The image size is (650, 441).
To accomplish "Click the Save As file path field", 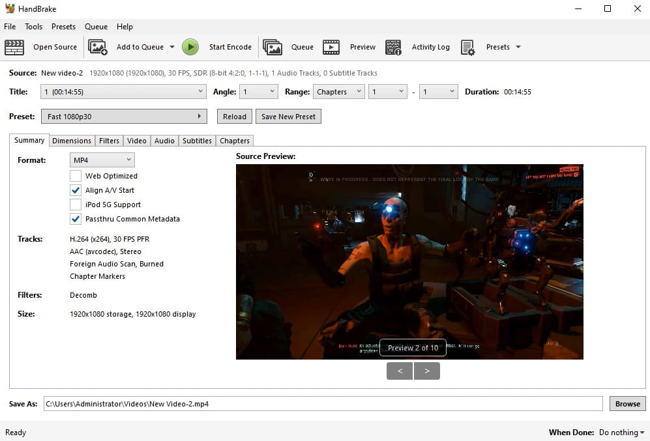I will click(323, 404).
